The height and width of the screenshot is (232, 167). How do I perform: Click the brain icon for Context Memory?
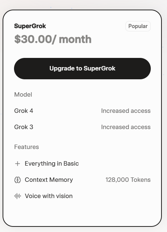17,180
